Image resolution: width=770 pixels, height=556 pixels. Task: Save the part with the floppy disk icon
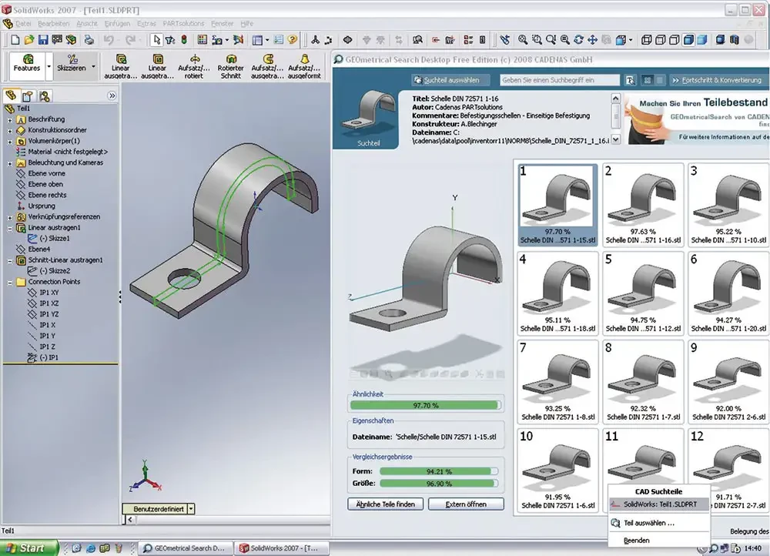click(x=43, y=40)
